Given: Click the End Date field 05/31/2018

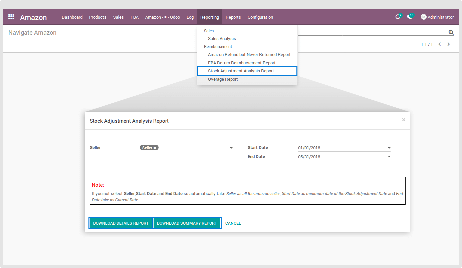Looking at the screenshot, I should pos(344,157).
